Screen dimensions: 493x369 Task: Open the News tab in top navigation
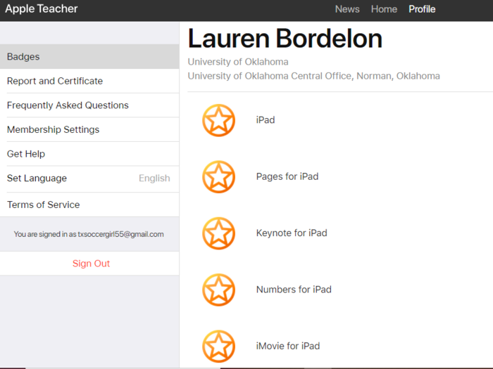[x=347, y=9]
